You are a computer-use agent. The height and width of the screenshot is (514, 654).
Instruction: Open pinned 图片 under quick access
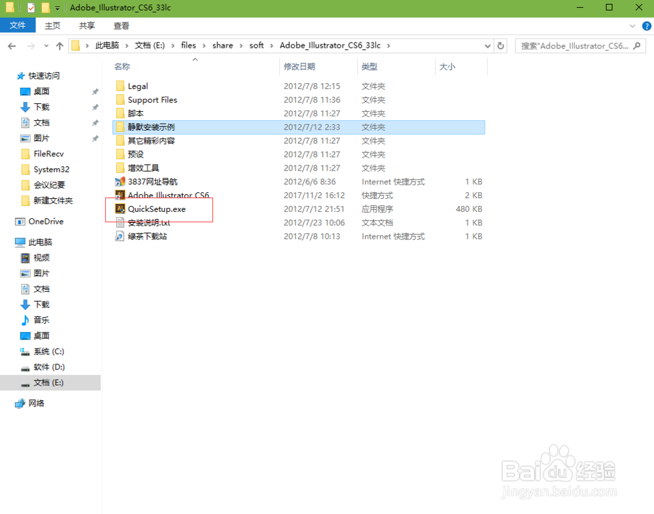(x=41, y=138)
